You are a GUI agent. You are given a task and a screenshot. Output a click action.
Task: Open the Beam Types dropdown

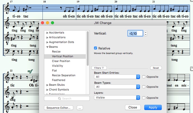click(117, 87)
